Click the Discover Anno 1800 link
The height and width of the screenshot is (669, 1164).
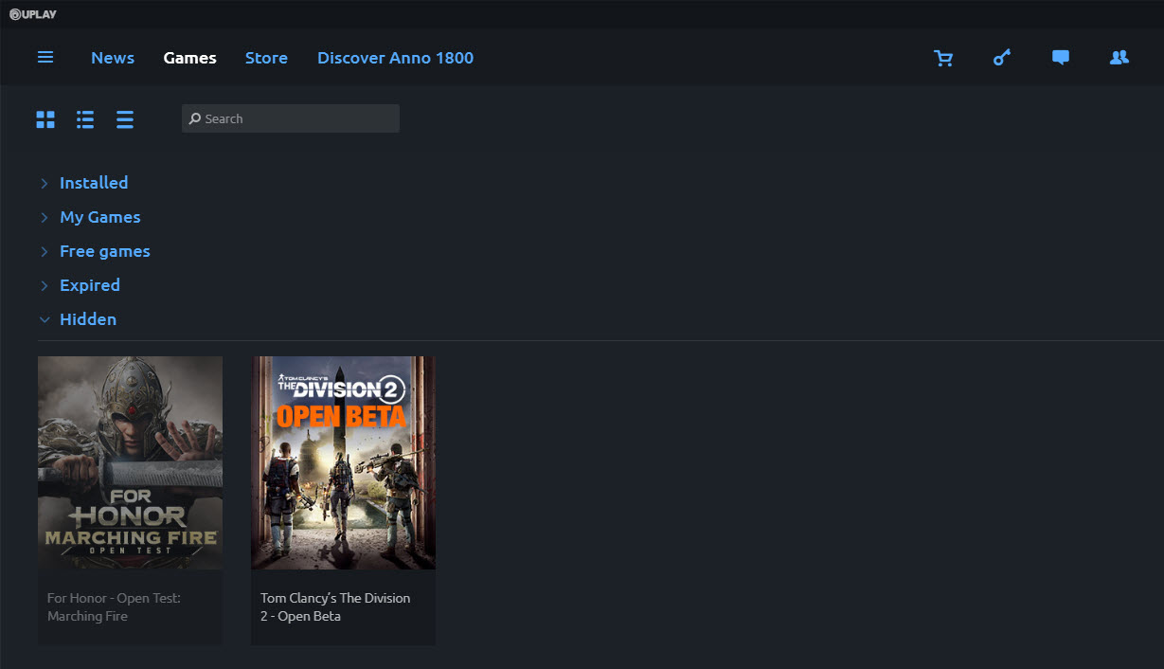(x=395, y=58)
